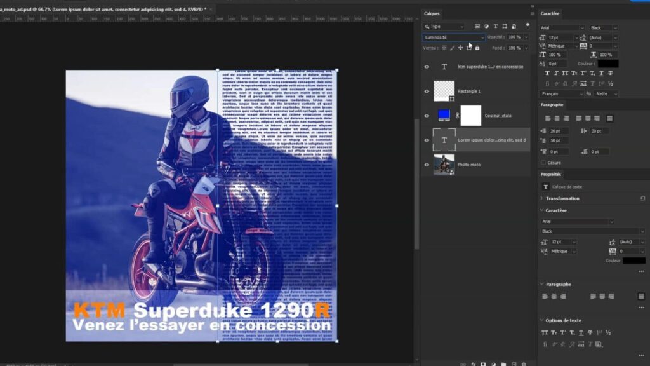
Task: Open Couleur swatch in Caractère panel
Action: pyautogui.click(x=608, y=64)
